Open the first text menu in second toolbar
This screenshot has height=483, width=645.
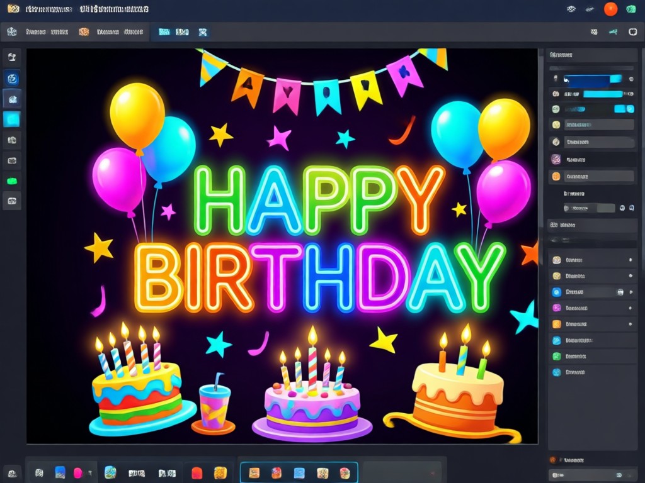pyautogui.click(x=47, y=31)
